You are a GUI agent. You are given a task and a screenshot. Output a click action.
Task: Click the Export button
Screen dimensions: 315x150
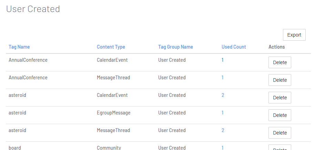294,35
